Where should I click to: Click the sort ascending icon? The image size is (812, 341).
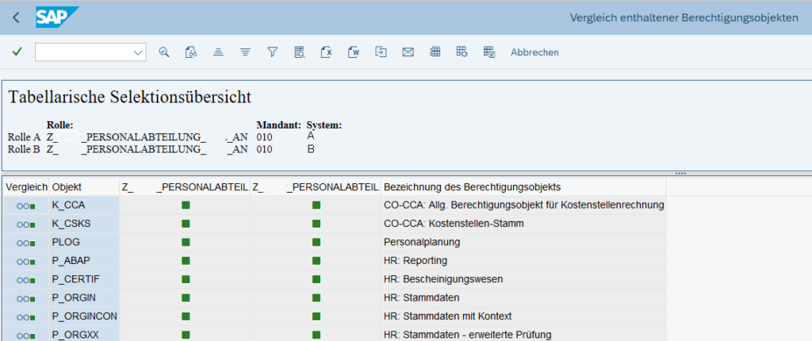[x=218, y=52]
